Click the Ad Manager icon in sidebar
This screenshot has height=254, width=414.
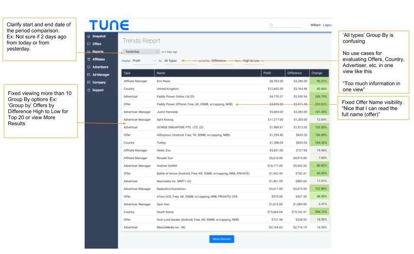pyautogui.click(x=89, y=75)
